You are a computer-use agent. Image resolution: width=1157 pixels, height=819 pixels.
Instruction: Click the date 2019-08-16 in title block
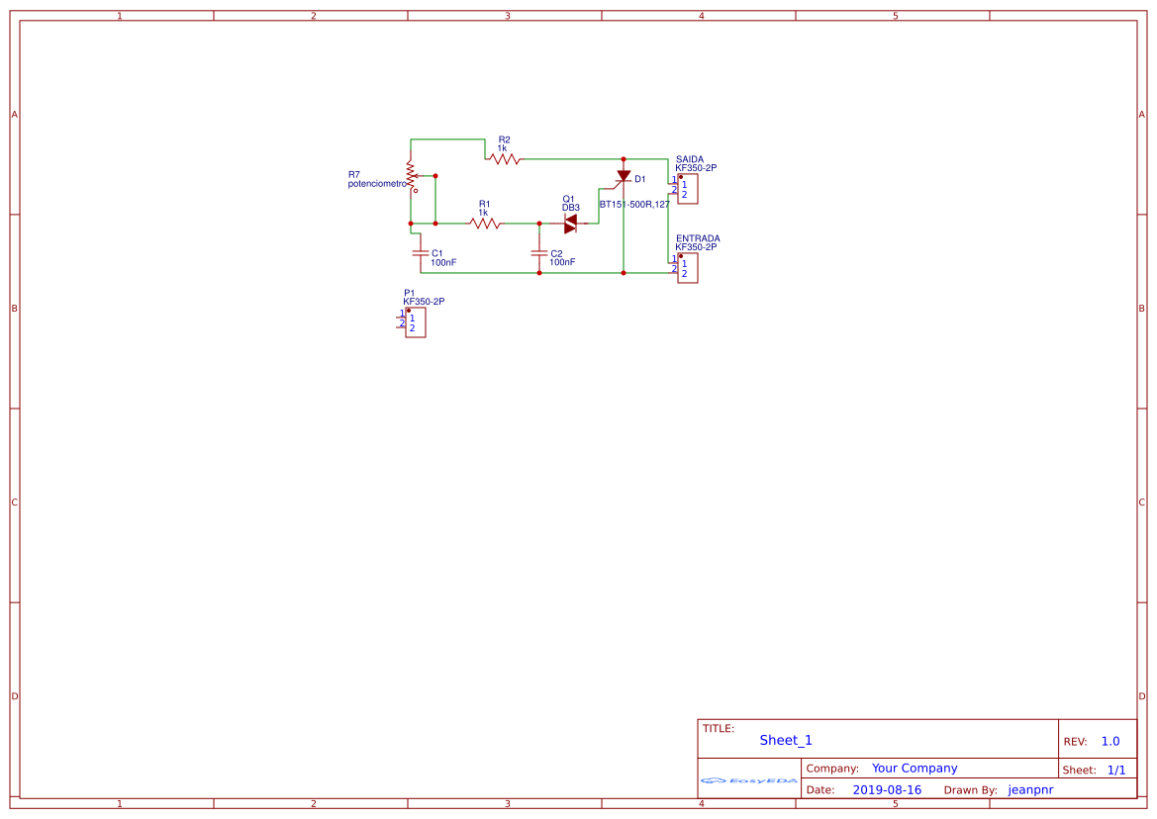pyautogui.click(x=887, y=789)
